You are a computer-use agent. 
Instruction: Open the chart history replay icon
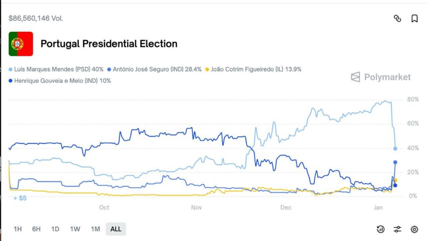point(380,229)
